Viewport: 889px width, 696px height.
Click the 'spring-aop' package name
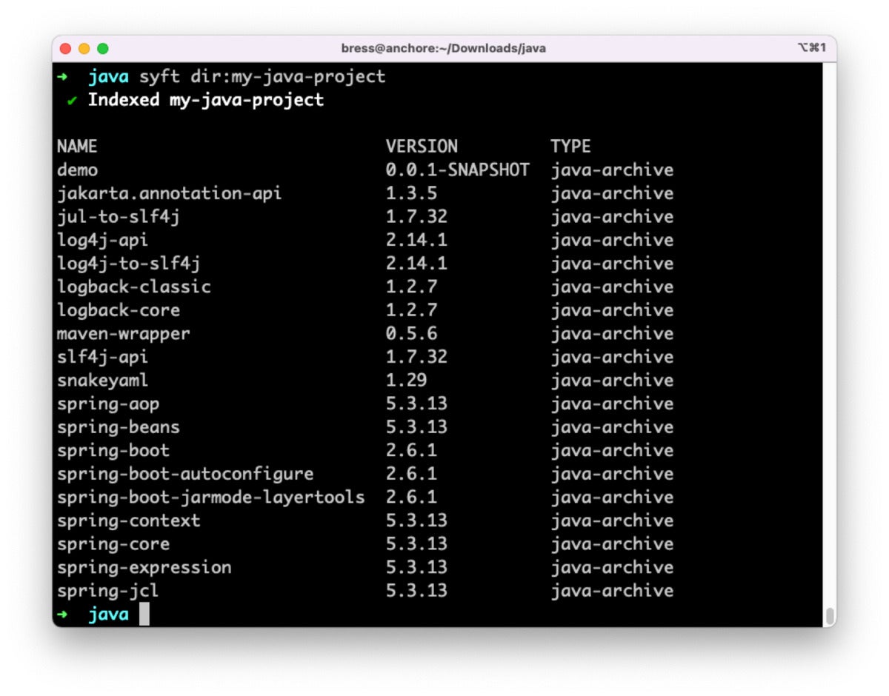point(108,404)
